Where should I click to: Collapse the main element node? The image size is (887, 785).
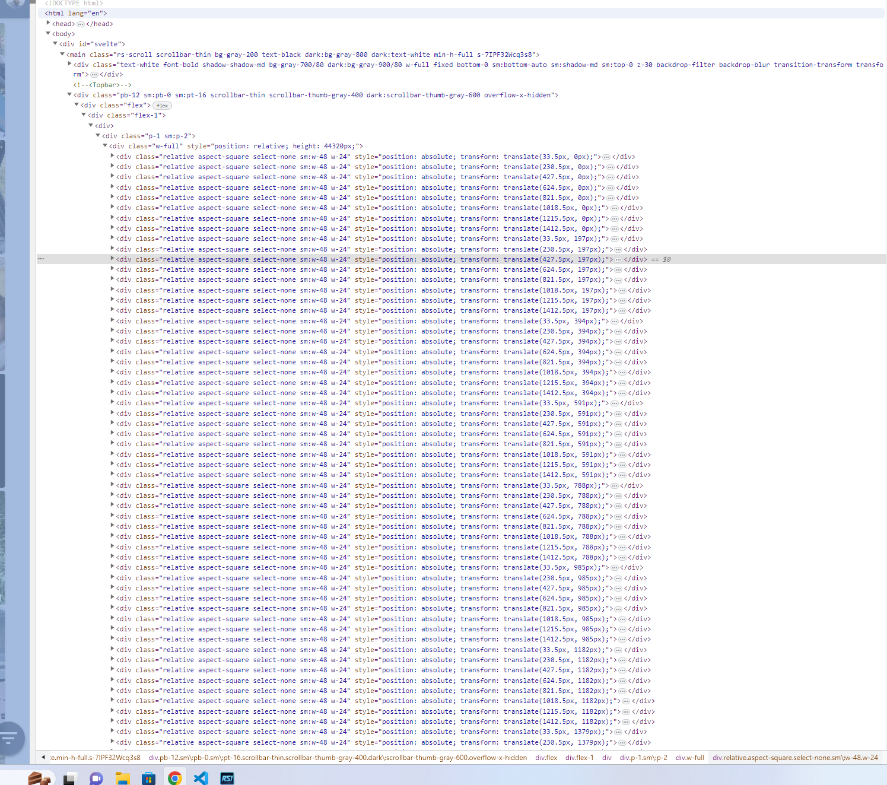(62, 54)
